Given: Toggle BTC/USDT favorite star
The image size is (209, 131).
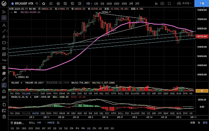Looking at the screenshot, I should pos(13,3).
